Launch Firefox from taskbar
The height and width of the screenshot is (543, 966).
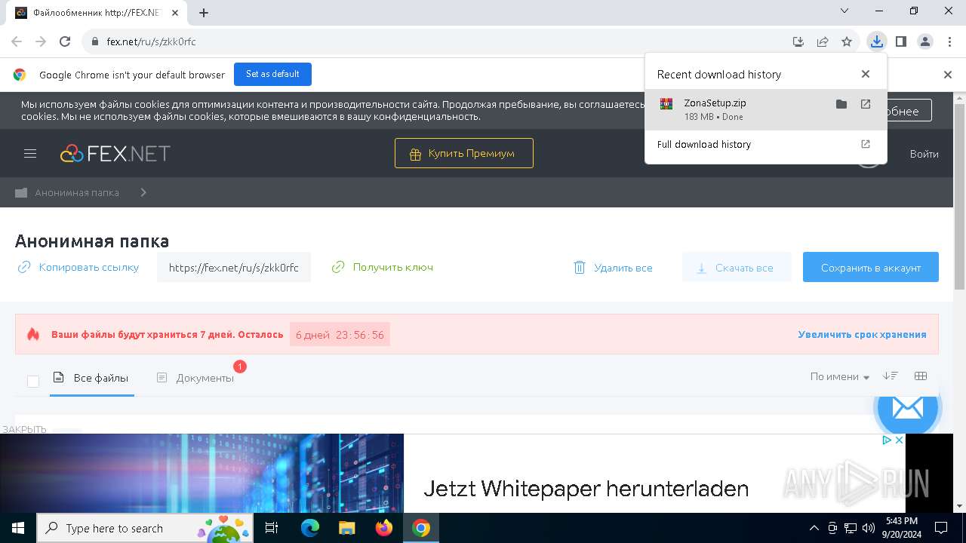384,528
